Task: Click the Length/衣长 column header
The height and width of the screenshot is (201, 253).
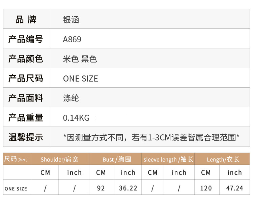Action: (223, 159)
